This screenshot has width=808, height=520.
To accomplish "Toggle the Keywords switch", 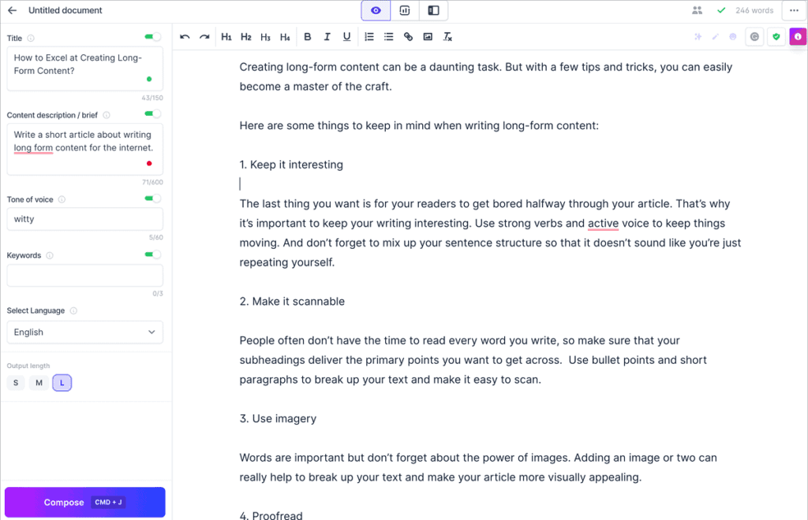I will pos(150,255).
